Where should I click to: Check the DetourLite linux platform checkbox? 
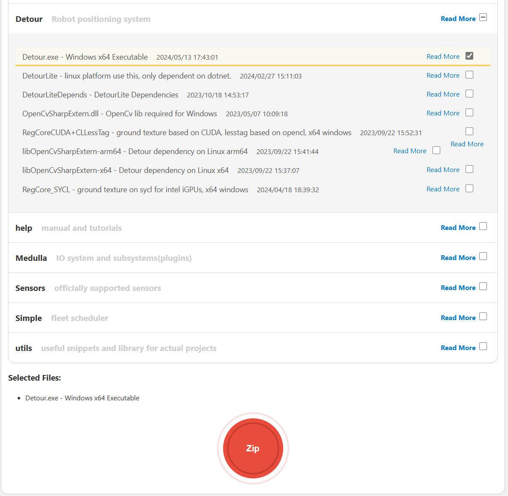click(469, 75)
